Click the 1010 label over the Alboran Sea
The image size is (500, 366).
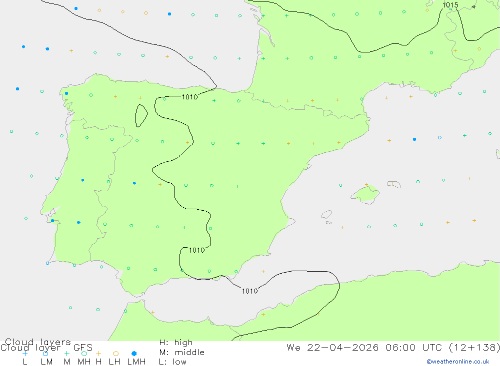(249, 291)
